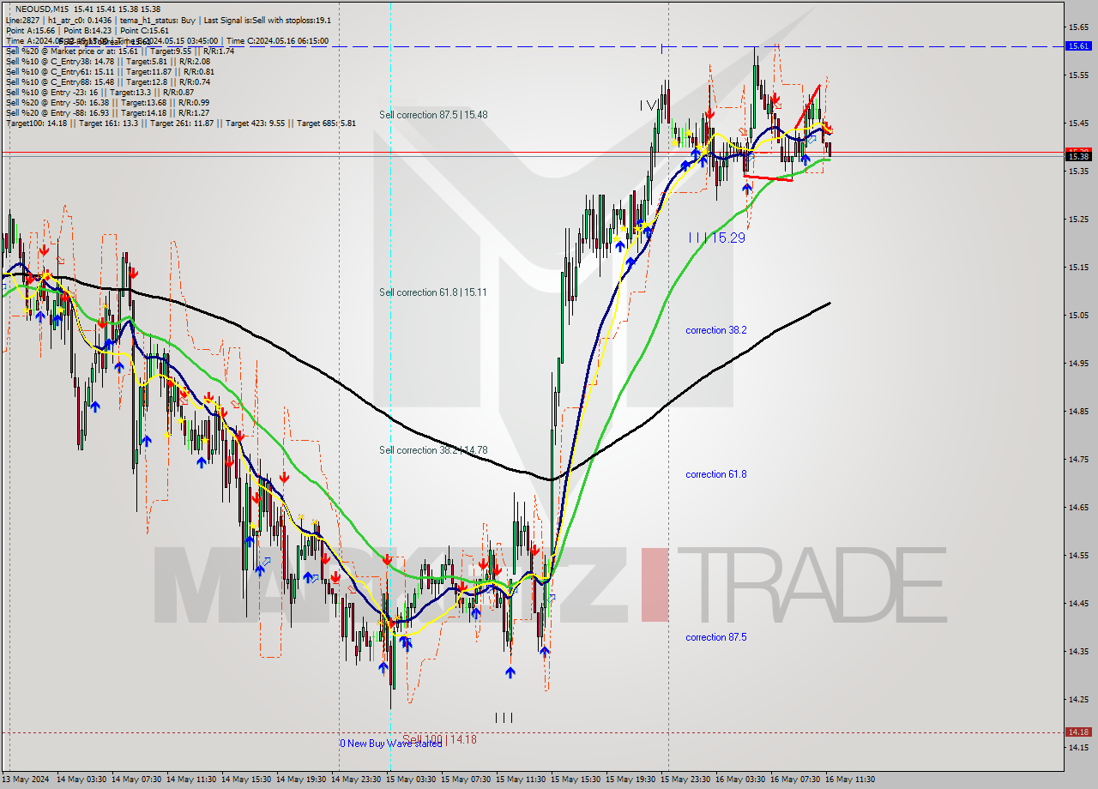Select the 'I V' wave label near the top

pos(649,105)
